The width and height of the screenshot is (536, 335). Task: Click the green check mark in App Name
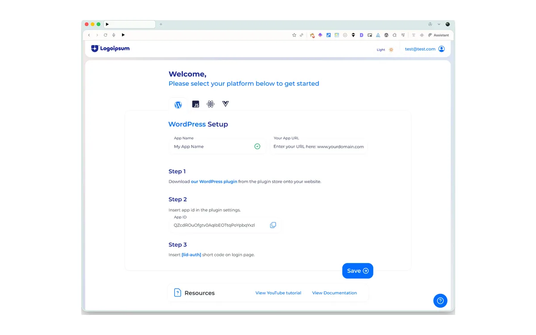257,147
